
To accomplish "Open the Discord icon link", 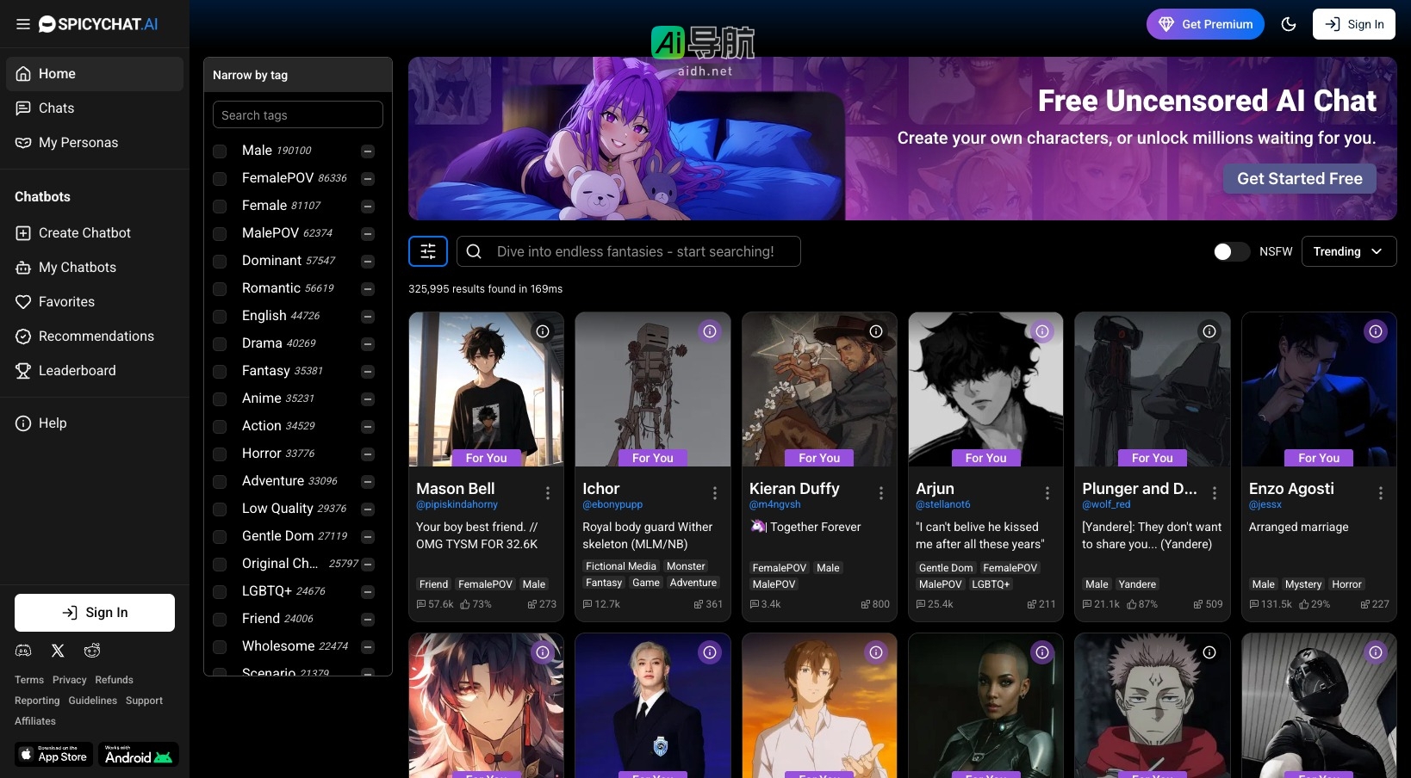I will pyautogui.click(x=23, y=651).
